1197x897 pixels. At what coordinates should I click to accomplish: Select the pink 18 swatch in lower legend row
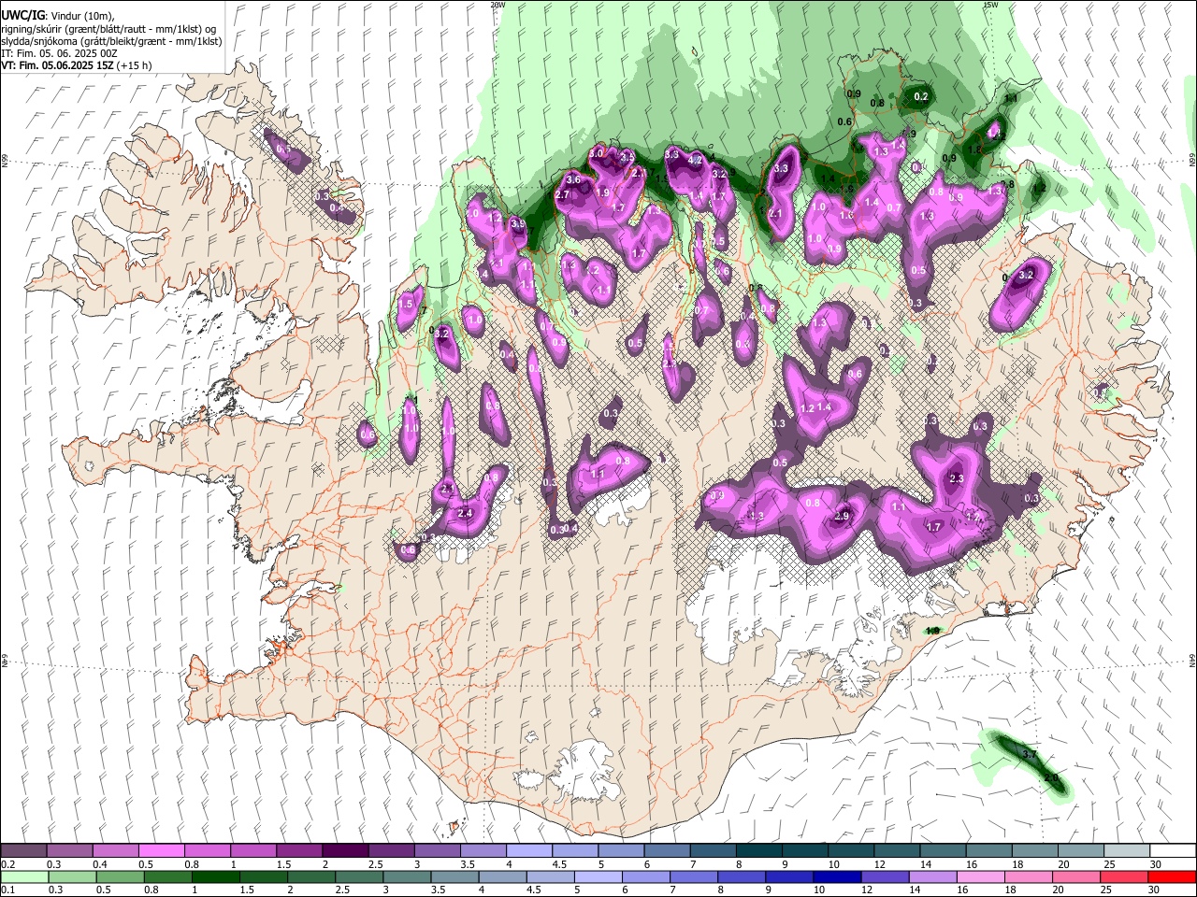pyautogui.click(x=1029, y=876)
